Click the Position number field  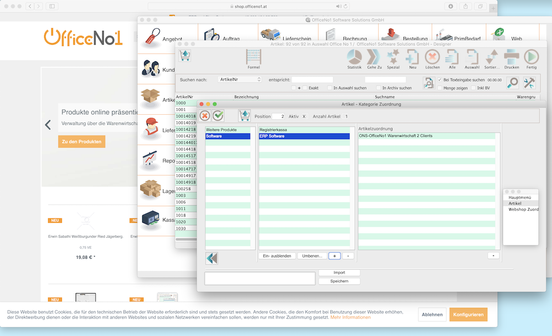click(x=278, y=116)
